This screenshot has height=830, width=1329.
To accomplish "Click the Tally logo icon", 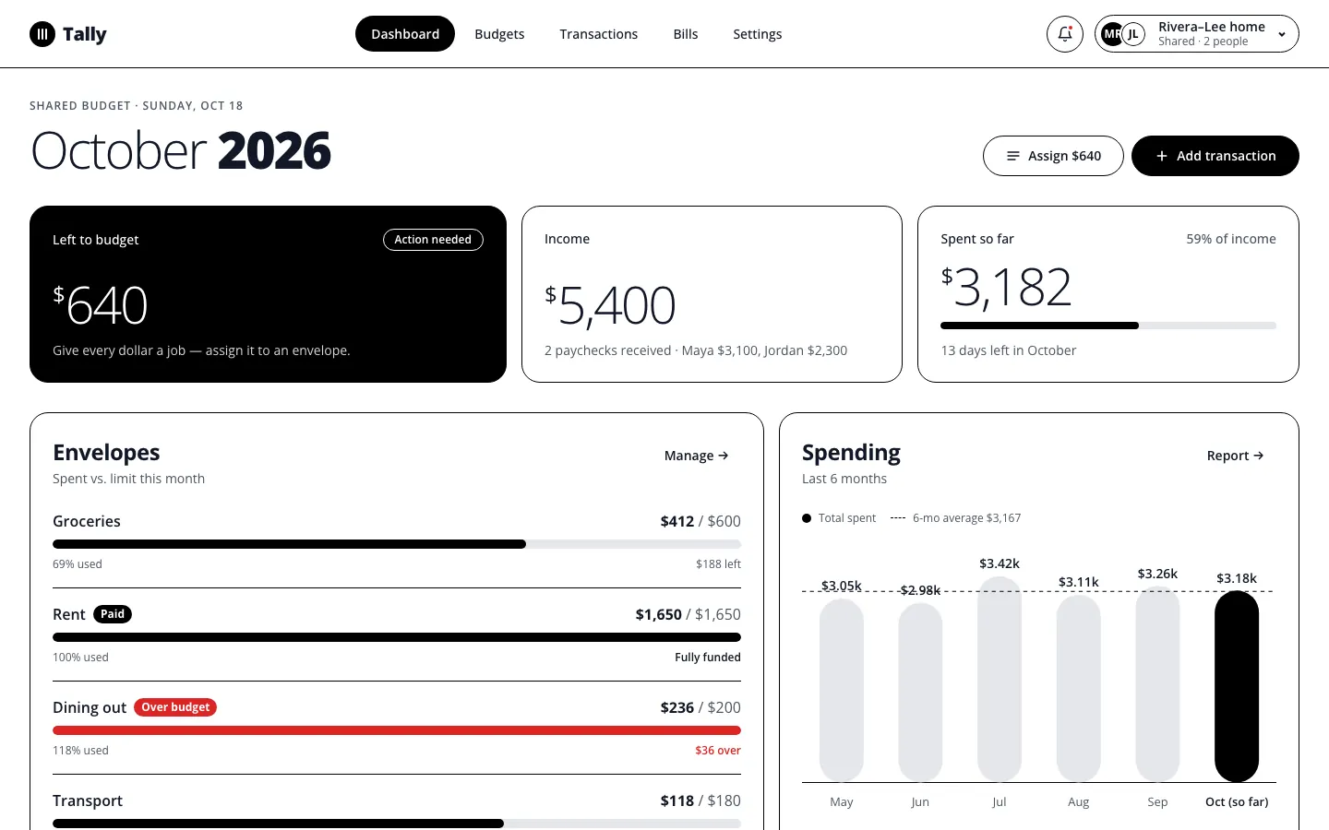I will (42, 34).
